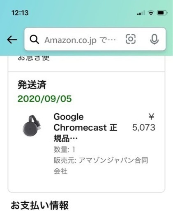Tap the cellular signal bars icon
Viewport: 173px width, 211px height.
pyautogui.click(x=141, y=13)
